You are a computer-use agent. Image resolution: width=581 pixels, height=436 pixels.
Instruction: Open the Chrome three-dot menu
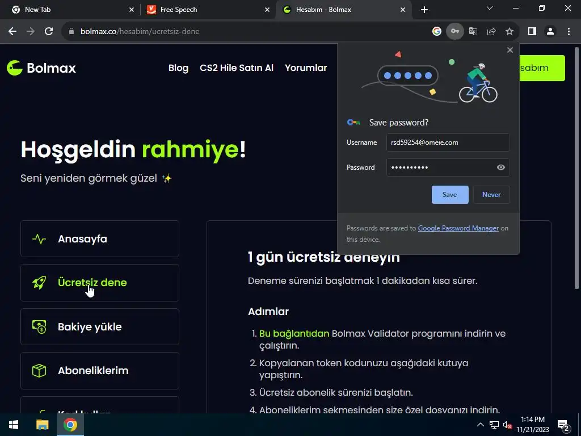coord(569,32)
